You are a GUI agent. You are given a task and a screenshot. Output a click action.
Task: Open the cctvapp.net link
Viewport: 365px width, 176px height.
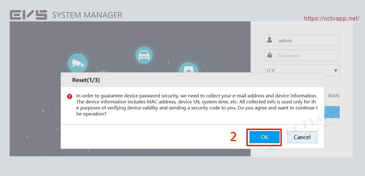331,18
